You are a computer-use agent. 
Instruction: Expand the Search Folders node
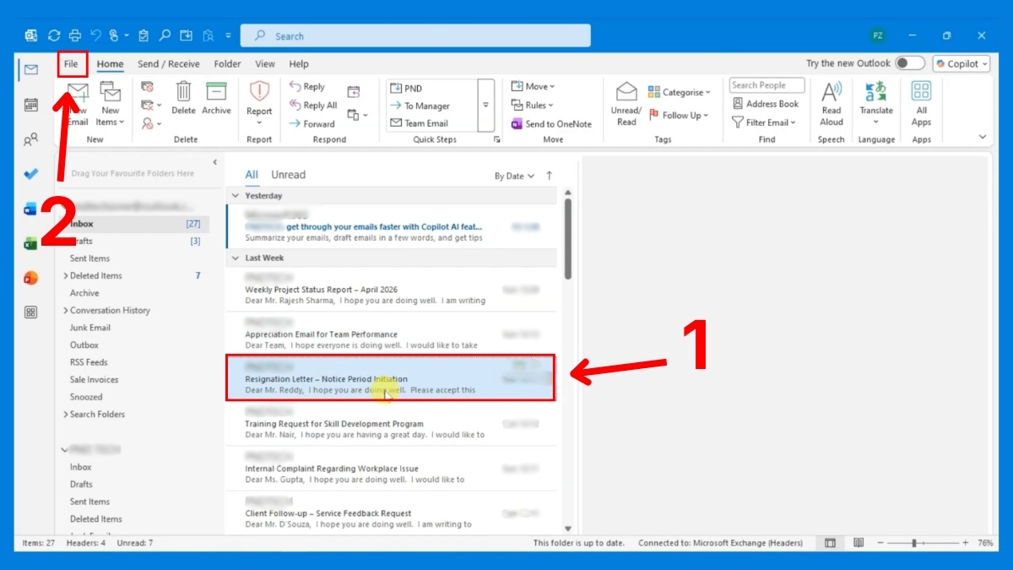66,415
